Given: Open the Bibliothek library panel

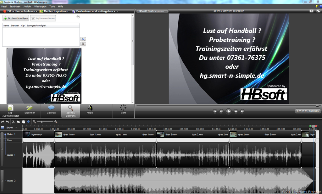Looking at the screenshot, I should (x=30, y=110).
